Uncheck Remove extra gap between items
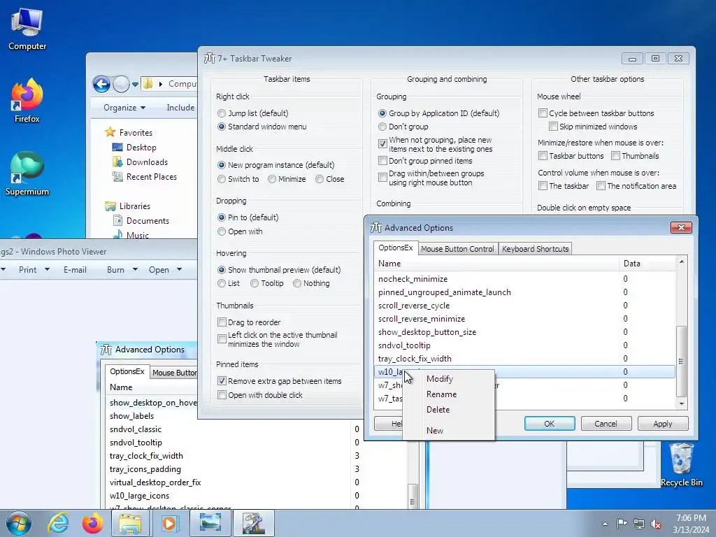Screen dimensions: 716x537 pyautogui.click(x=222, y=381)
